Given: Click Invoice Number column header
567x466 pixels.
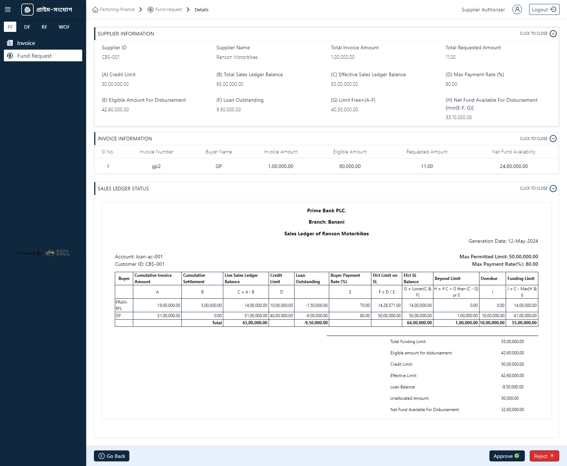Looking at the screenshot, I should 156,152.
